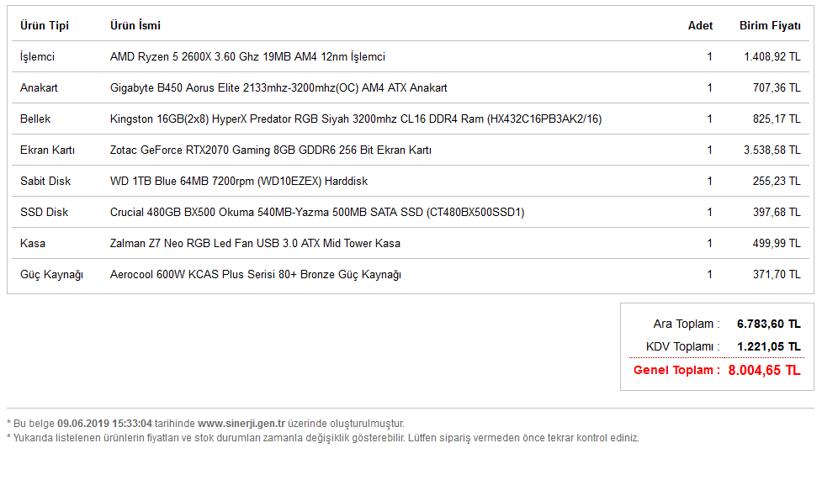822x501 pixels.
Task: Click the 'Adet' column header
Action: click(x=700, y=26)
